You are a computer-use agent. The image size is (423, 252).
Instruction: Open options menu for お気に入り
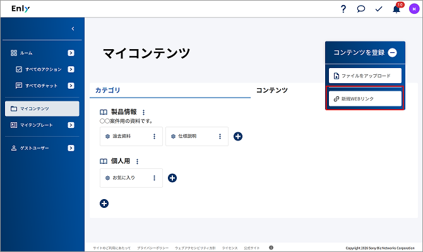[154, 178]
